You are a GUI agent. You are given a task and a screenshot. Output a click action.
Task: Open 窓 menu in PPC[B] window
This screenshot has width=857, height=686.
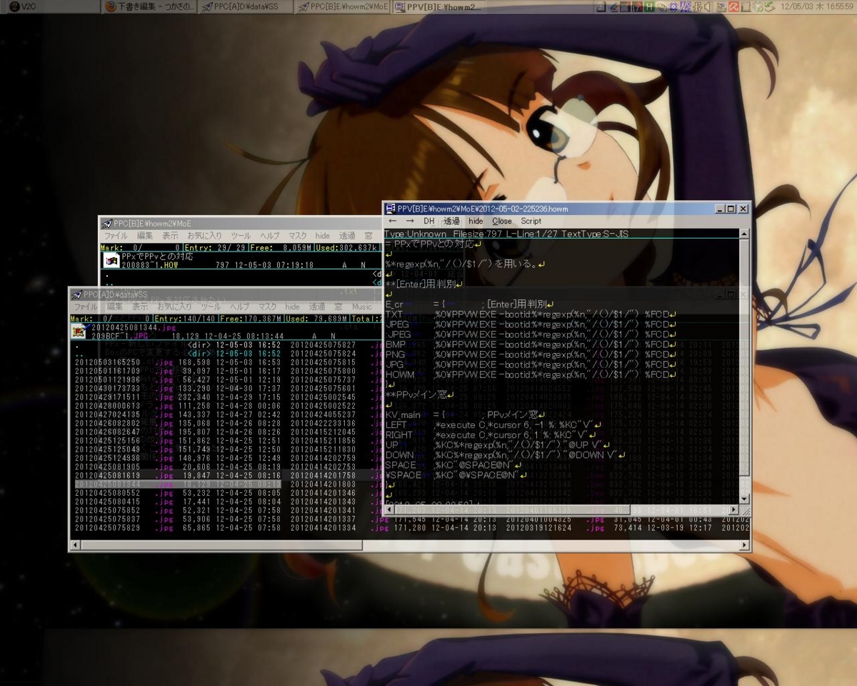point(369,236)
